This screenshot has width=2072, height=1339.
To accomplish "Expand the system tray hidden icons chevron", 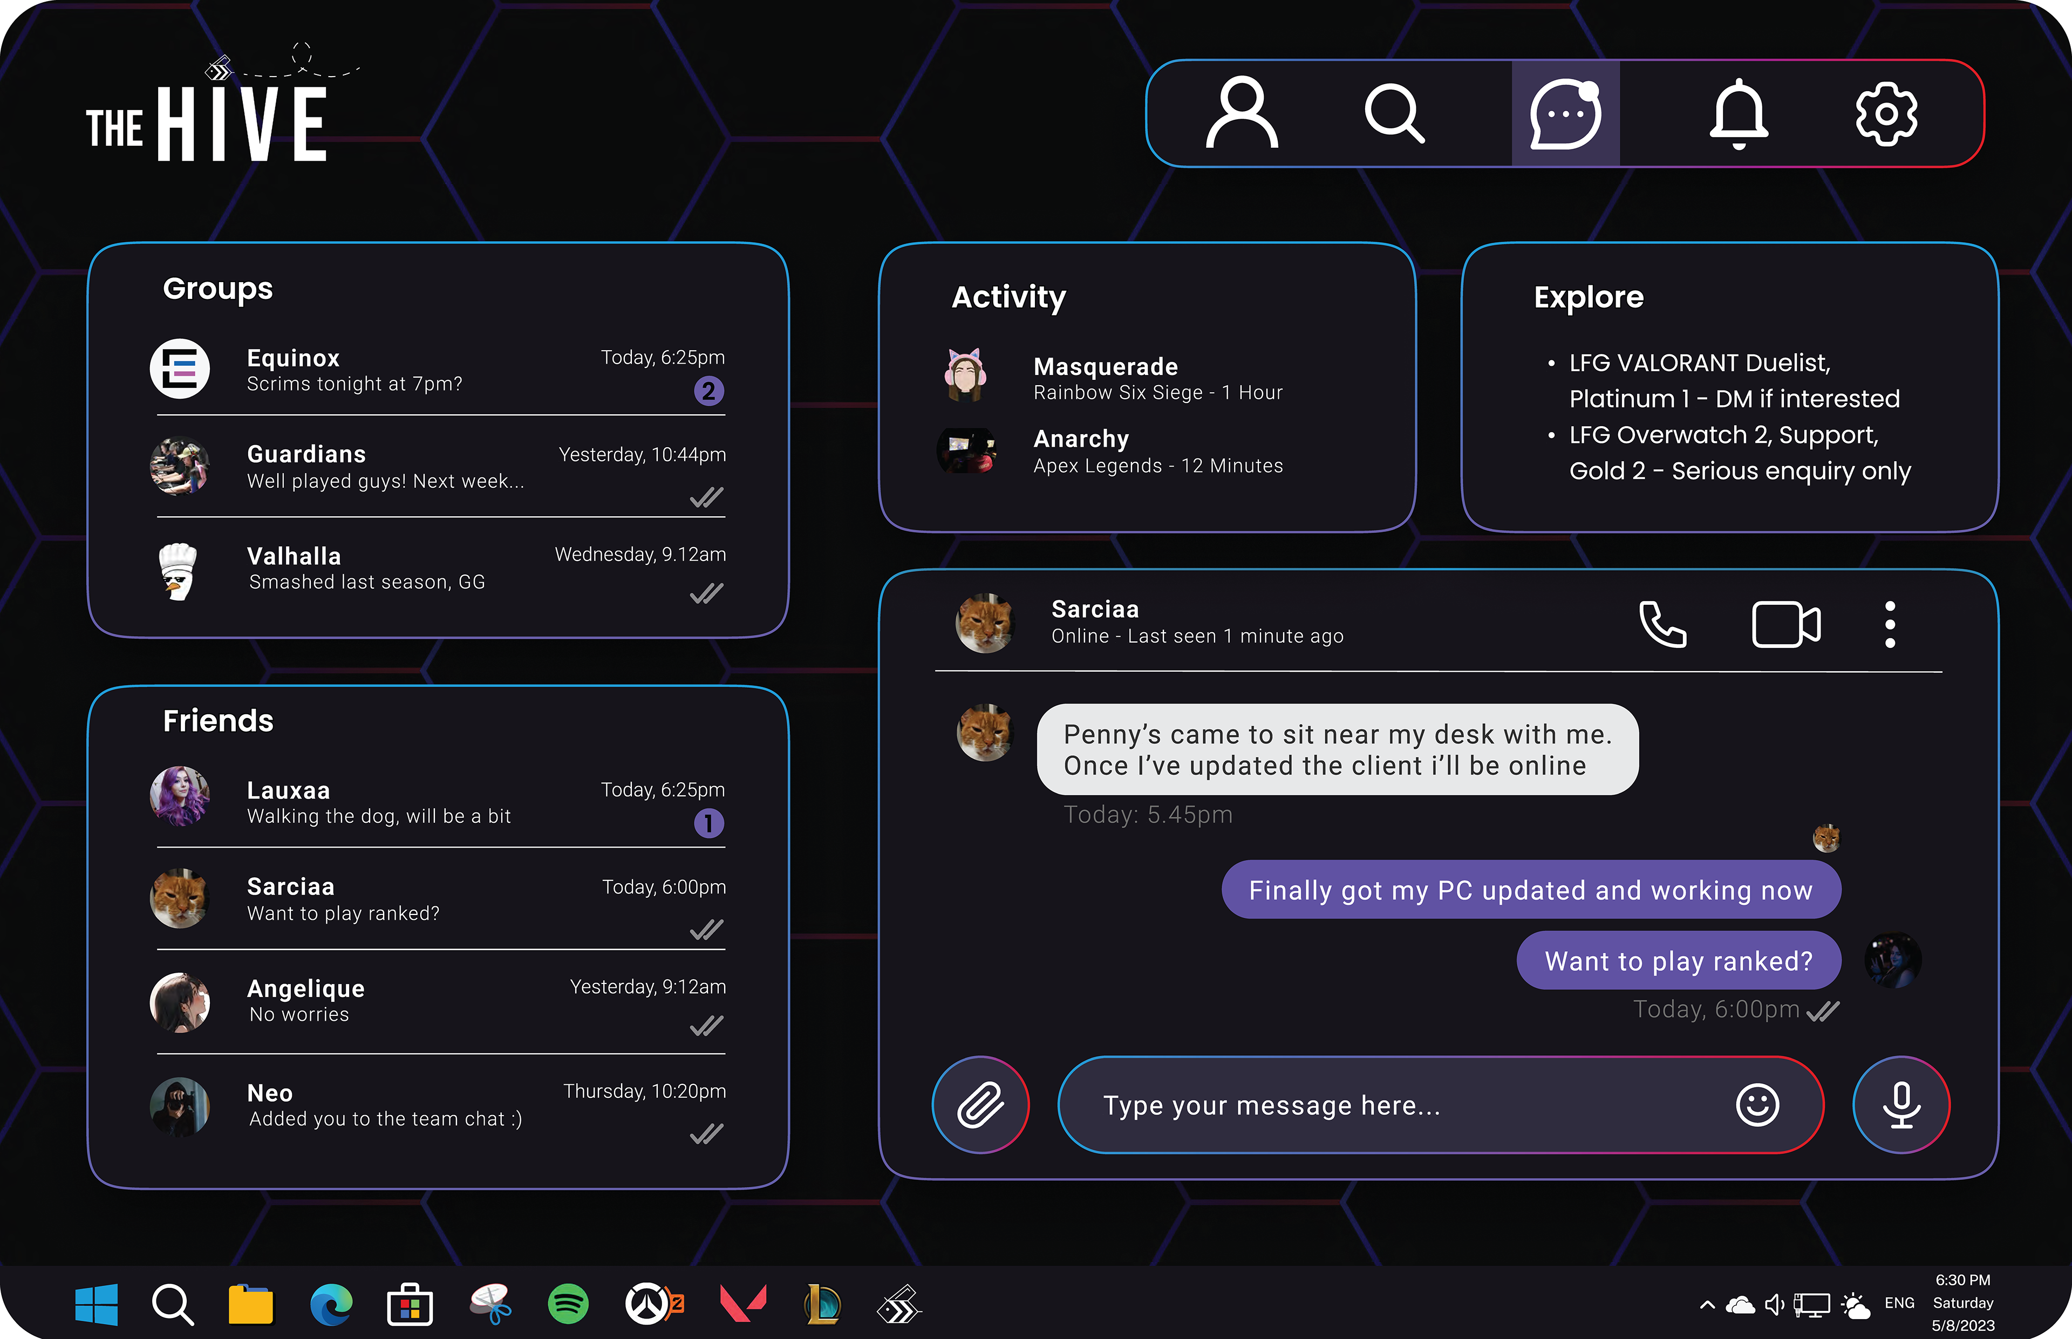I will click(x=1707, y=1304).
